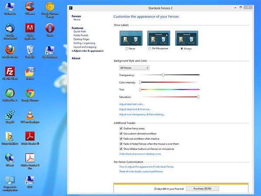
Task: Open the Quick-hide feature page
Action: click(x=80, y=31)
